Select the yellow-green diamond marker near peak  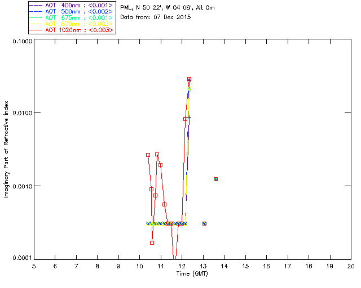click(190, 89)
